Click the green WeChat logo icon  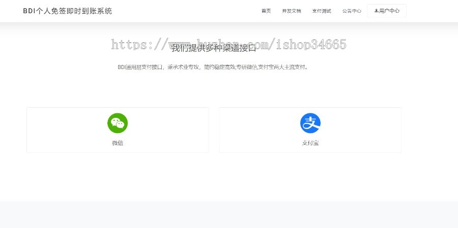click(118, 123)
